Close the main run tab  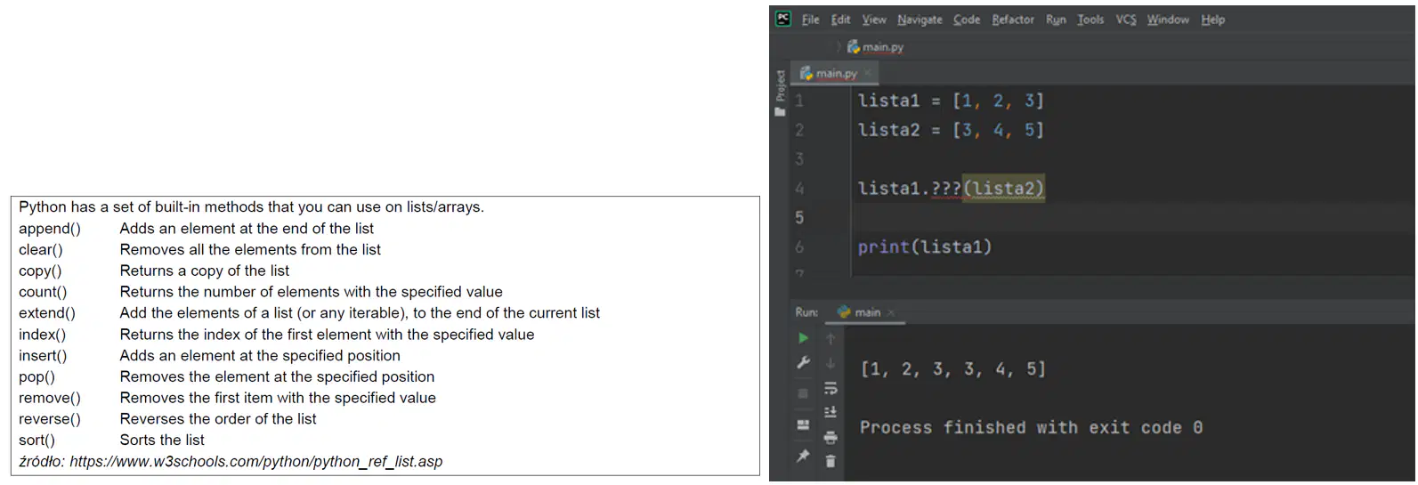[891, 312]
